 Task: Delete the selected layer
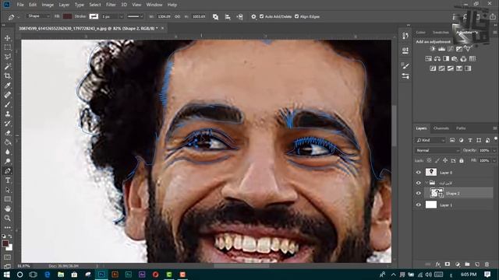(487, 264)
